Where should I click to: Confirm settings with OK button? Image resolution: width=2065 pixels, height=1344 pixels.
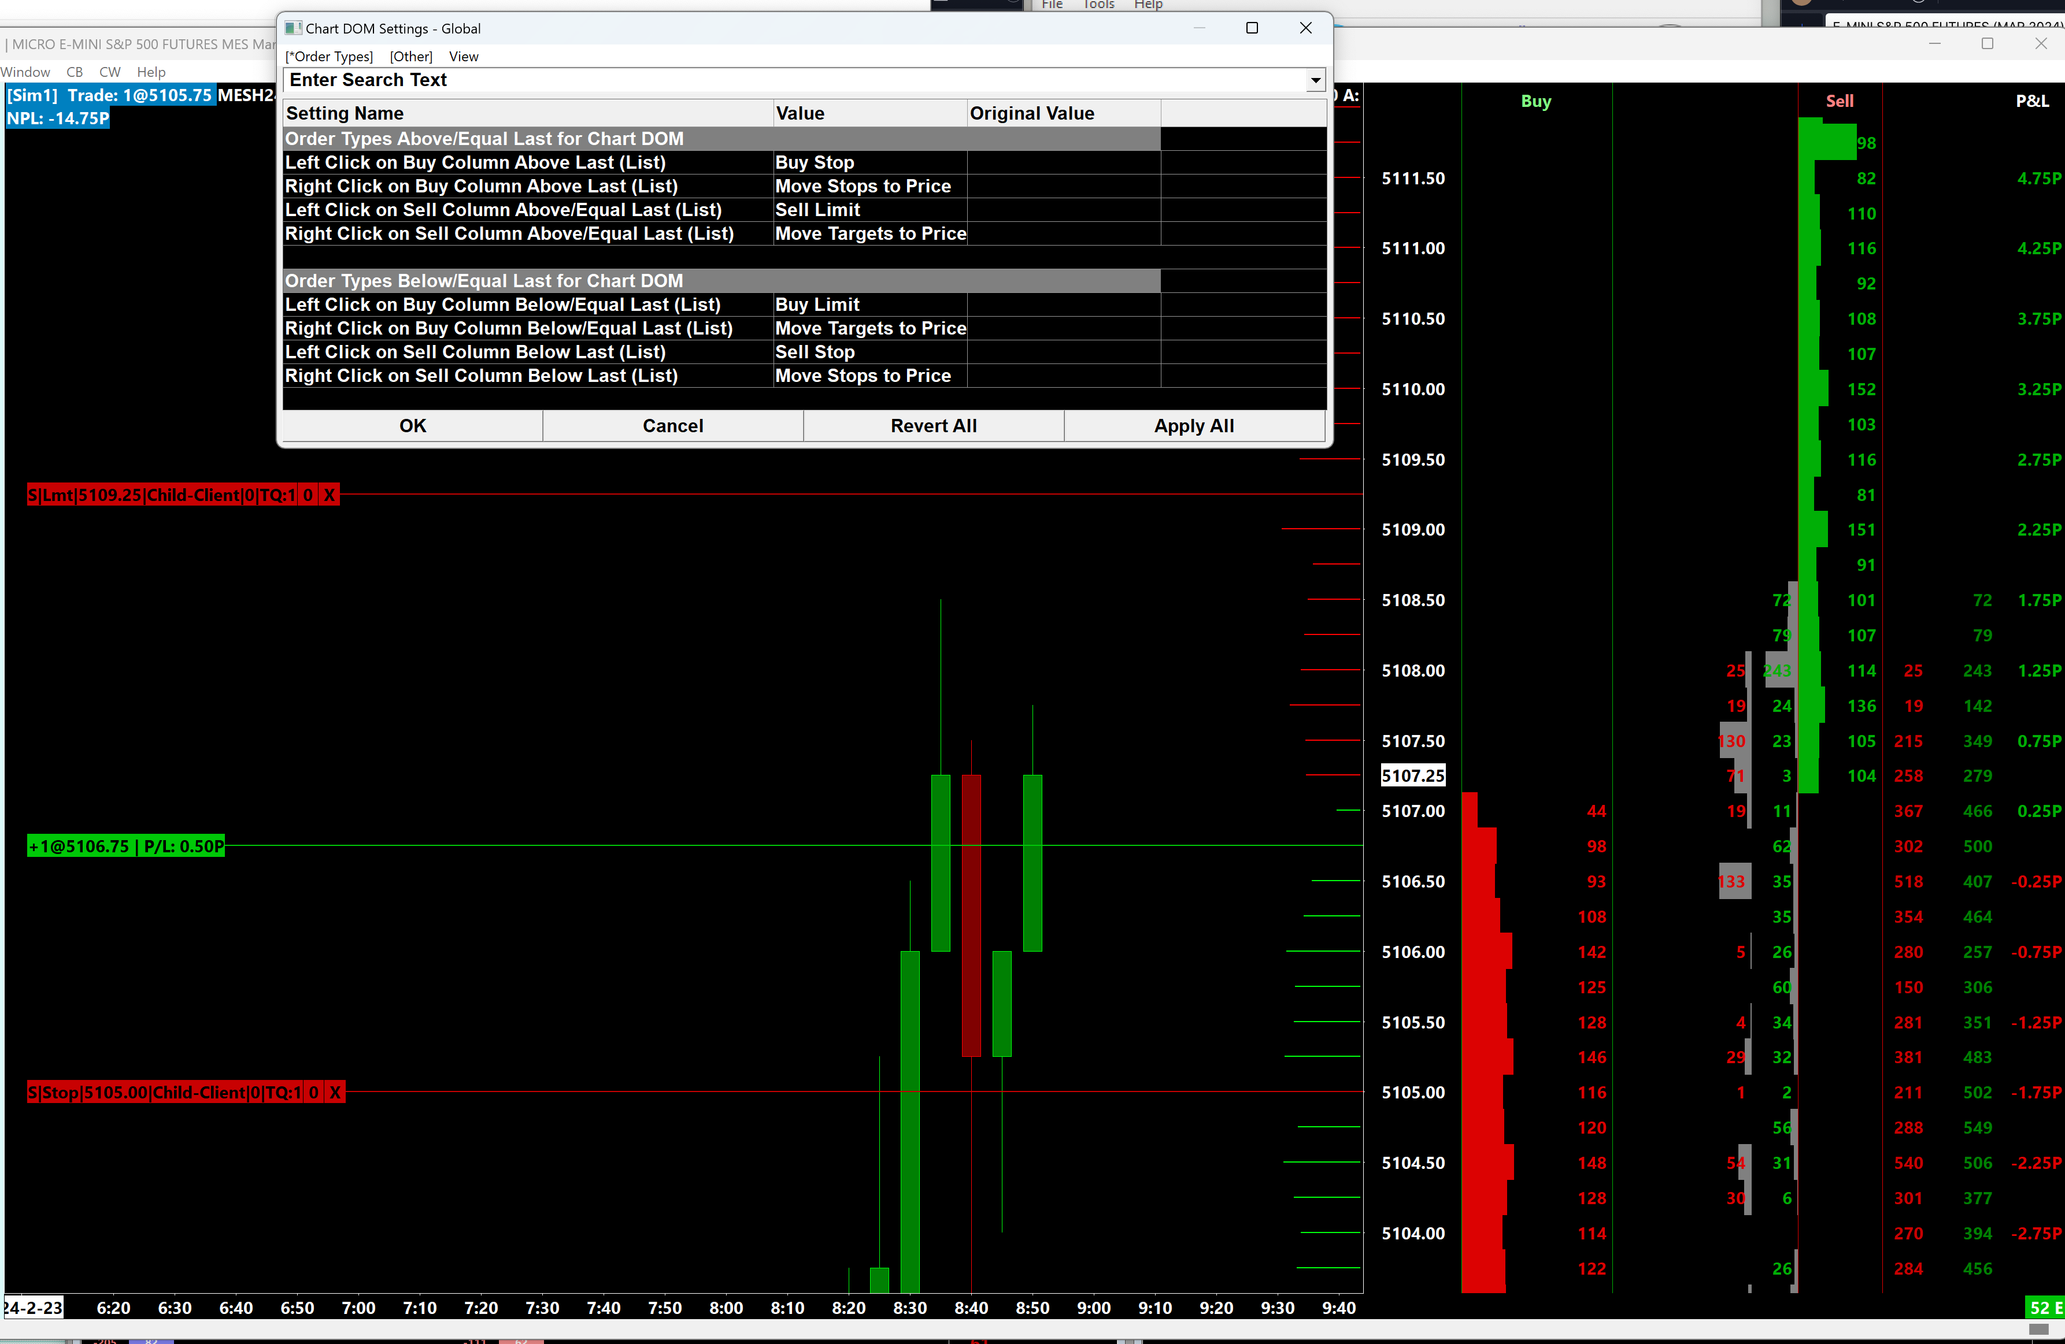(x=412, y=426)
